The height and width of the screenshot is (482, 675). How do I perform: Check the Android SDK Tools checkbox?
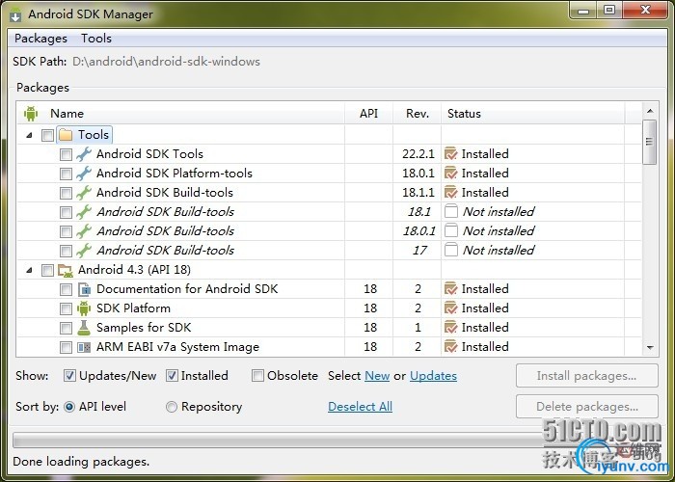66,154
